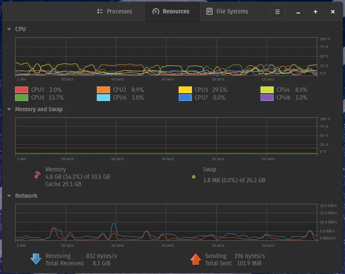
Task: Pick the CPU1 red color swatch
Action: (22, 90)
